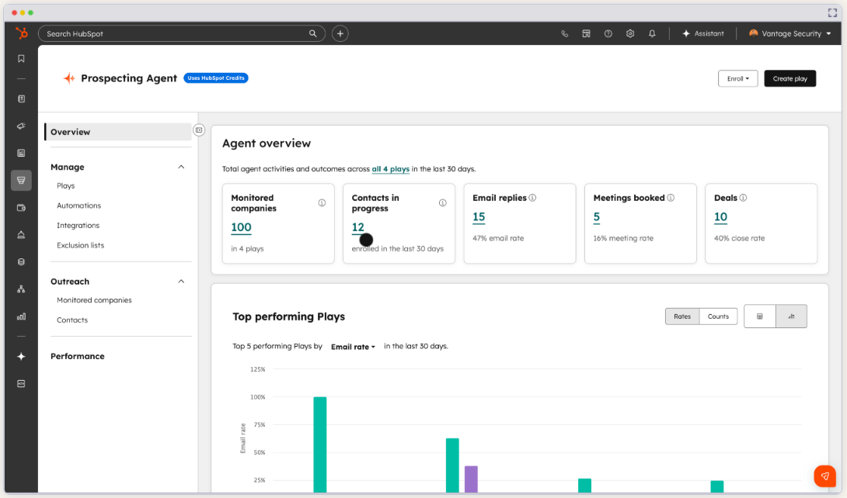Click the 100 monitored companies value
This screenshot has width=847, height=498.
[241, 227]
